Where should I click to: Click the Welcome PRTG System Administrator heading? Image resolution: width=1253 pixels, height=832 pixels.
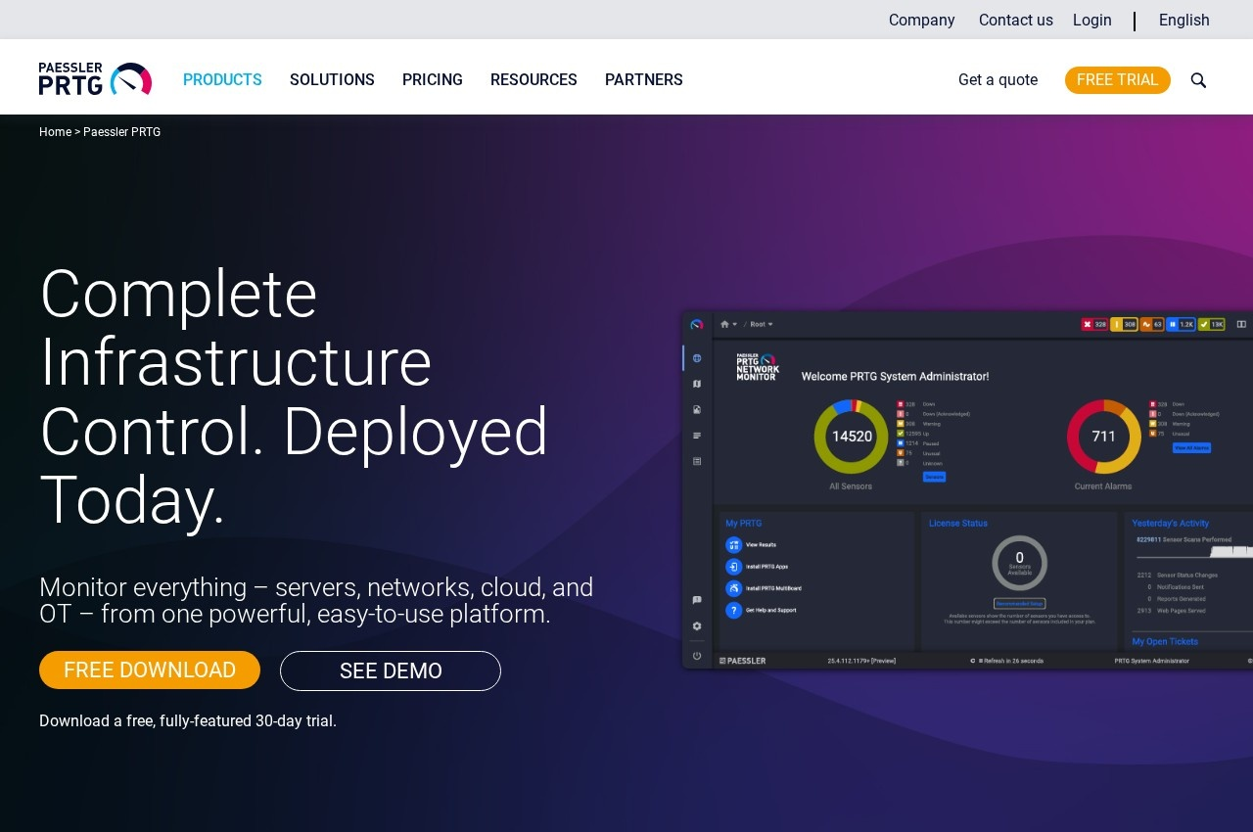pyautogui.click(x=895, y=376)
